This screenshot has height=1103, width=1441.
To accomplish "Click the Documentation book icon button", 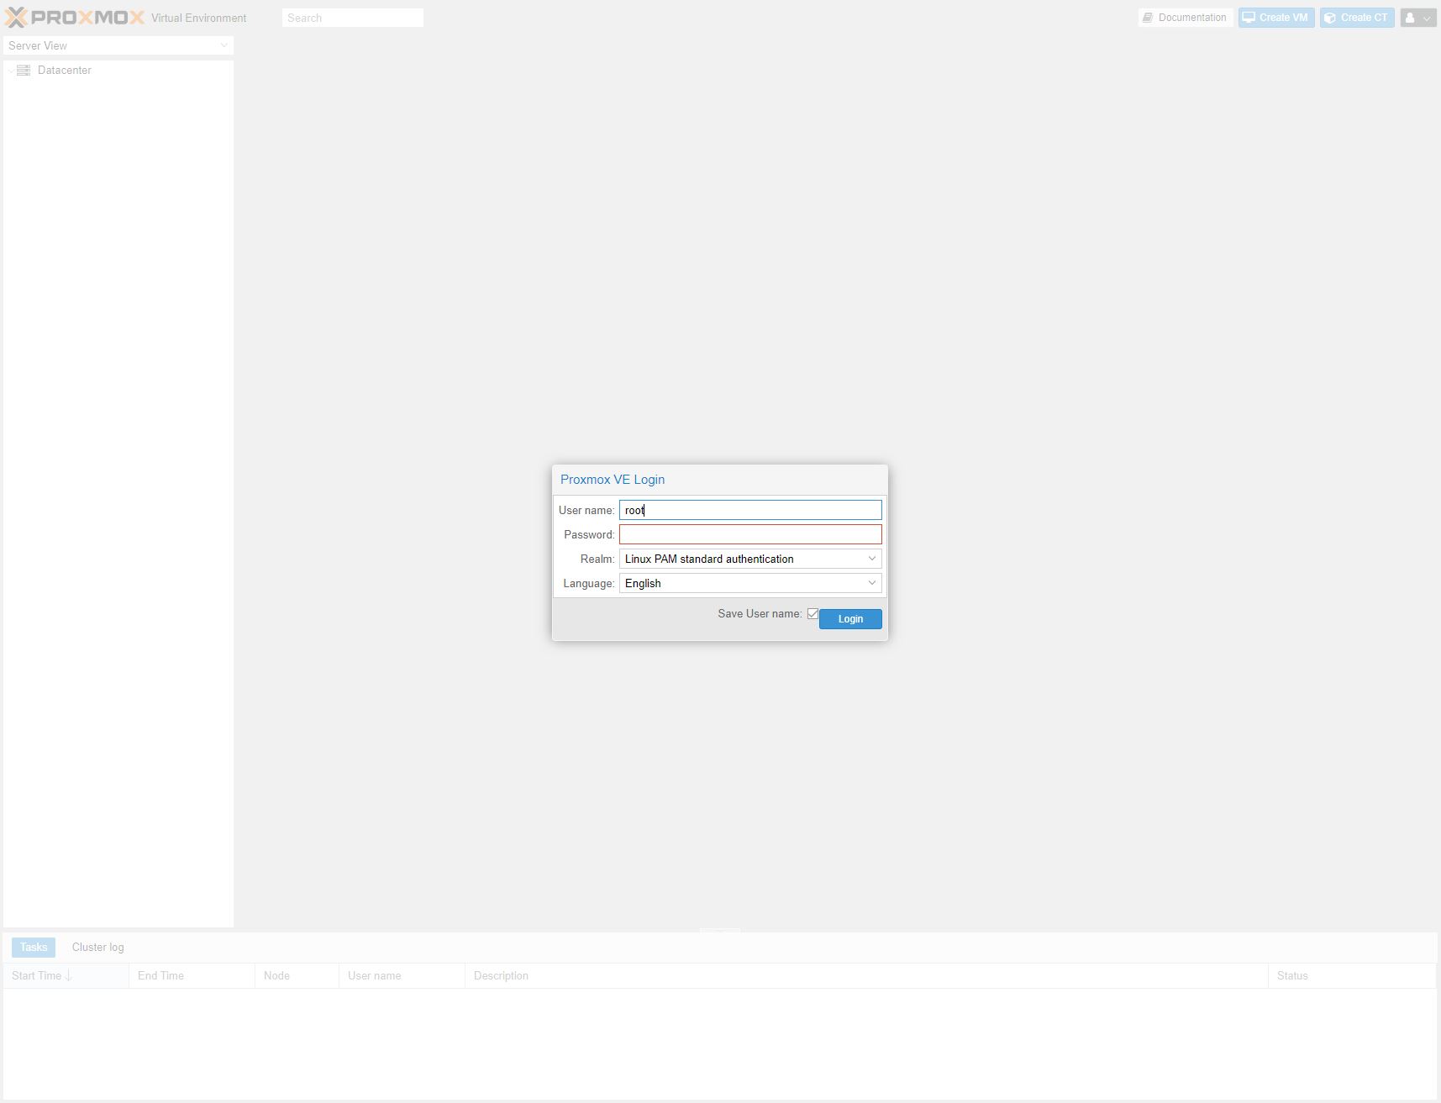I will (1185, 18).
